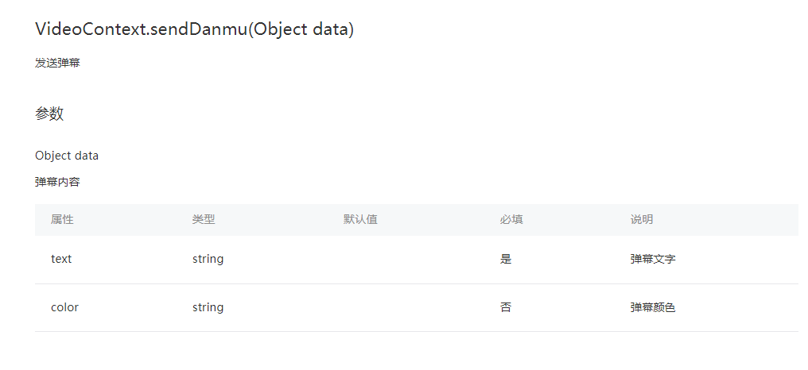808x370 pixels.
Task: Click the 发送弹幕 description text
Action: pyautogui.click(x=57, y=63)
